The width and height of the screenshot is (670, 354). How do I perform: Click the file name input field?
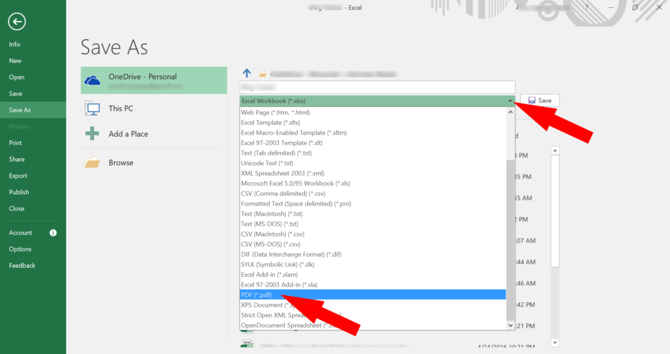tap(378, 87)
